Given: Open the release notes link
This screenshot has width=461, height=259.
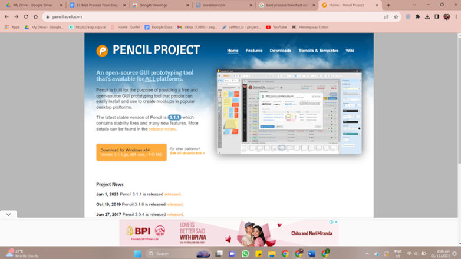Looking at the screenshot, I should tap(162, 129).
